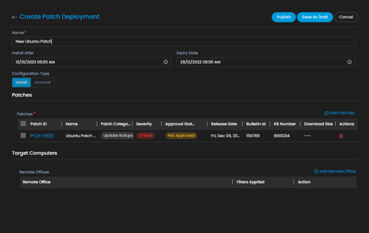Publish the patch deployment
The width and height of the screenshot is (369, 233).
coord(283,17)
